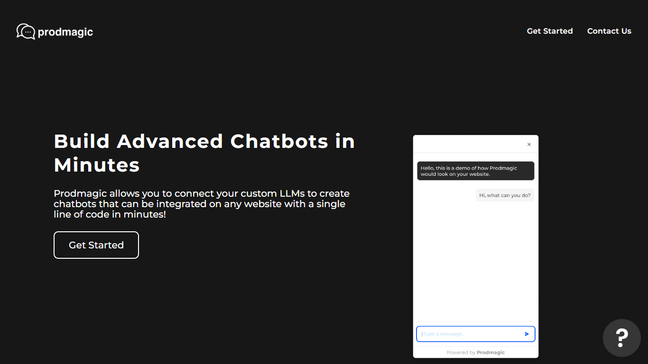Click the prodmagic logo
Image resolution: width=648 pixels, height=364 pixels.
pos(55,32)
